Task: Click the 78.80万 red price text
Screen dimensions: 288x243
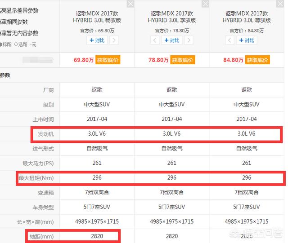Action: tap(158, 60)
